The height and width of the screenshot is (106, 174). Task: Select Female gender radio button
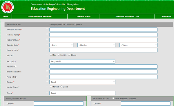pos(59,55)
